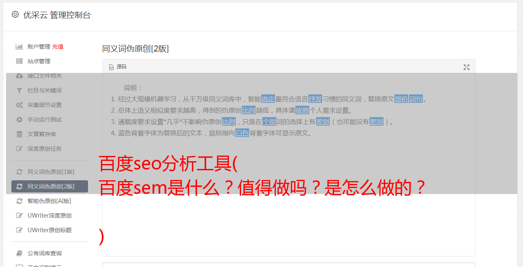The image size is (523, 267).
Task: Click the gear icon beside 优采云 管理控制台
Action: click(x=15, y=15)
